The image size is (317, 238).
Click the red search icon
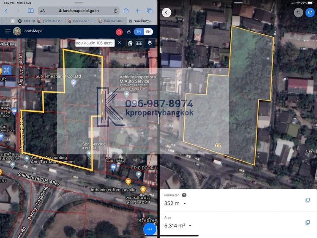(119, 32)
